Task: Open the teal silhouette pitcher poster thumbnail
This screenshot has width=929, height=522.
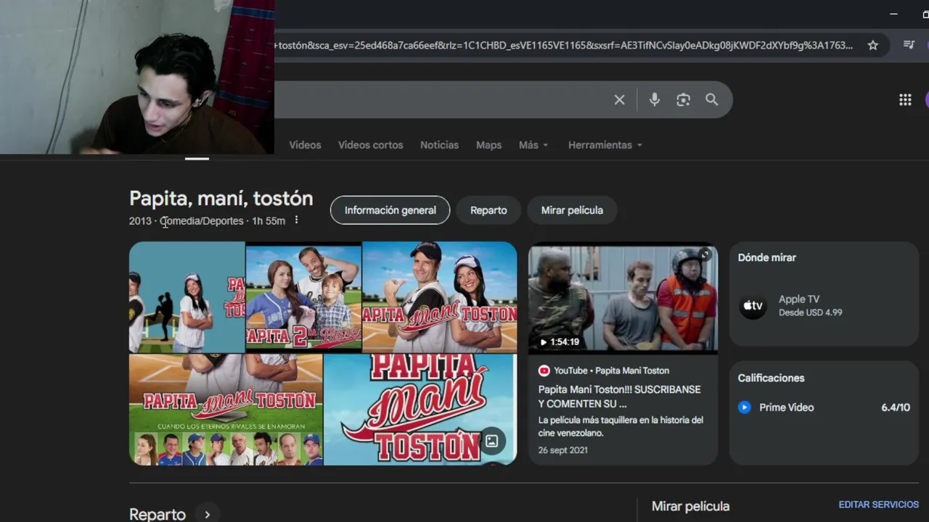Action: coord(187,297)
